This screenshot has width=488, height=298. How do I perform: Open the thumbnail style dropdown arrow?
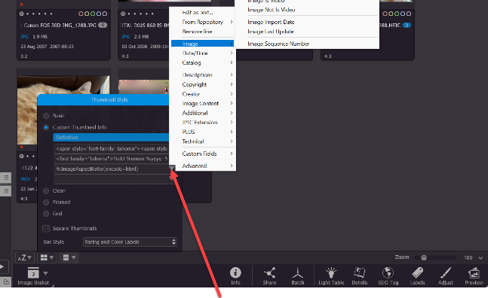pos(73,257)
